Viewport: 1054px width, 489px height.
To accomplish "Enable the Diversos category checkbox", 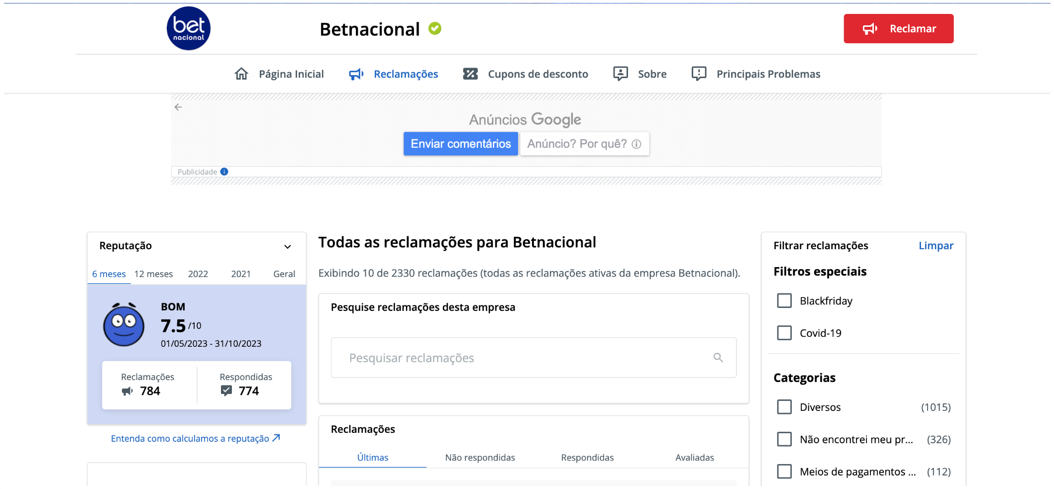I will pos(784,407).
